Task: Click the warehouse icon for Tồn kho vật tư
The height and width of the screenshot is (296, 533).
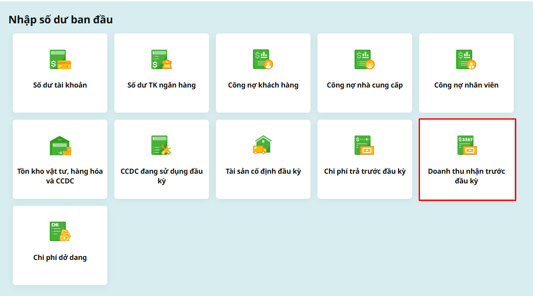Action: (60, 146)
